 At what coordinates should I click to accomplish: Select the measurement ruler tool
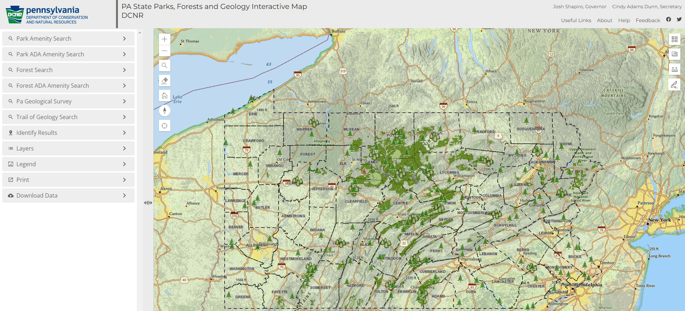coord(674,69)
